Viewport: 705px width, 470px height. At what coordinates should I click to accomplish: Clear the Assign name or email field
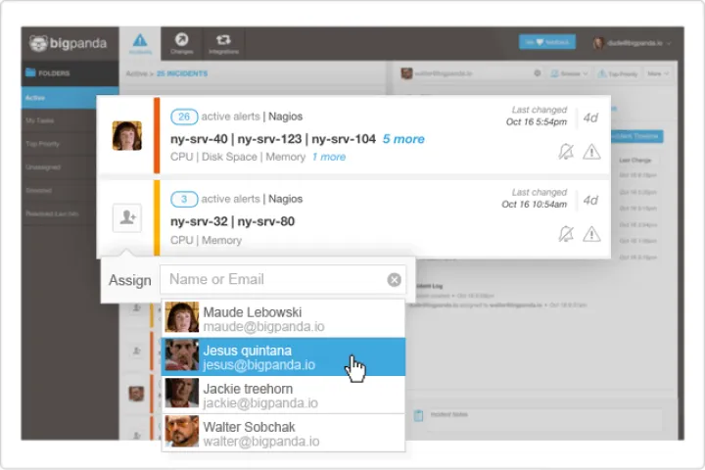pyautogui.click(x=394, y=280)
